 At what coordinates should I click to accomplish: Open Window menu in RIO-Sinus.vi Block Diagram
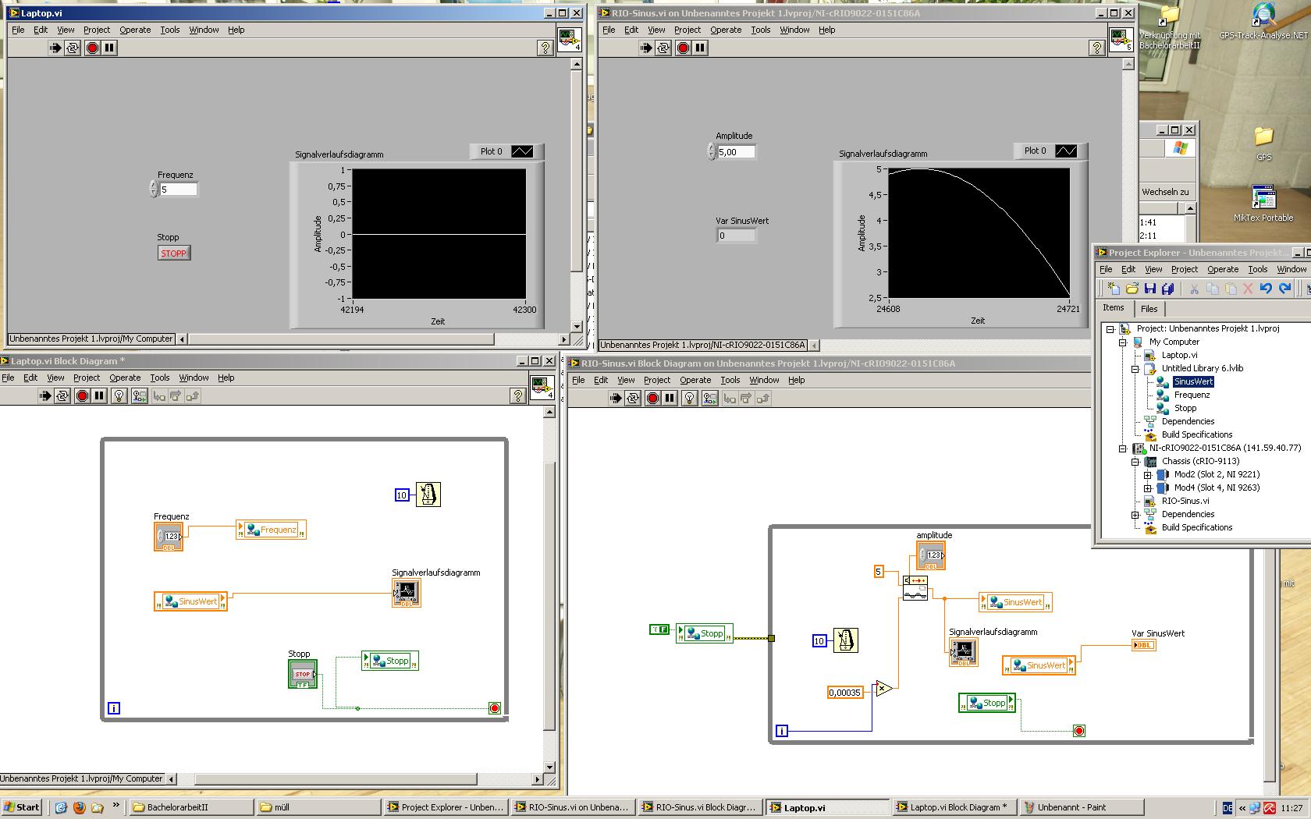[x=764, y=380]
